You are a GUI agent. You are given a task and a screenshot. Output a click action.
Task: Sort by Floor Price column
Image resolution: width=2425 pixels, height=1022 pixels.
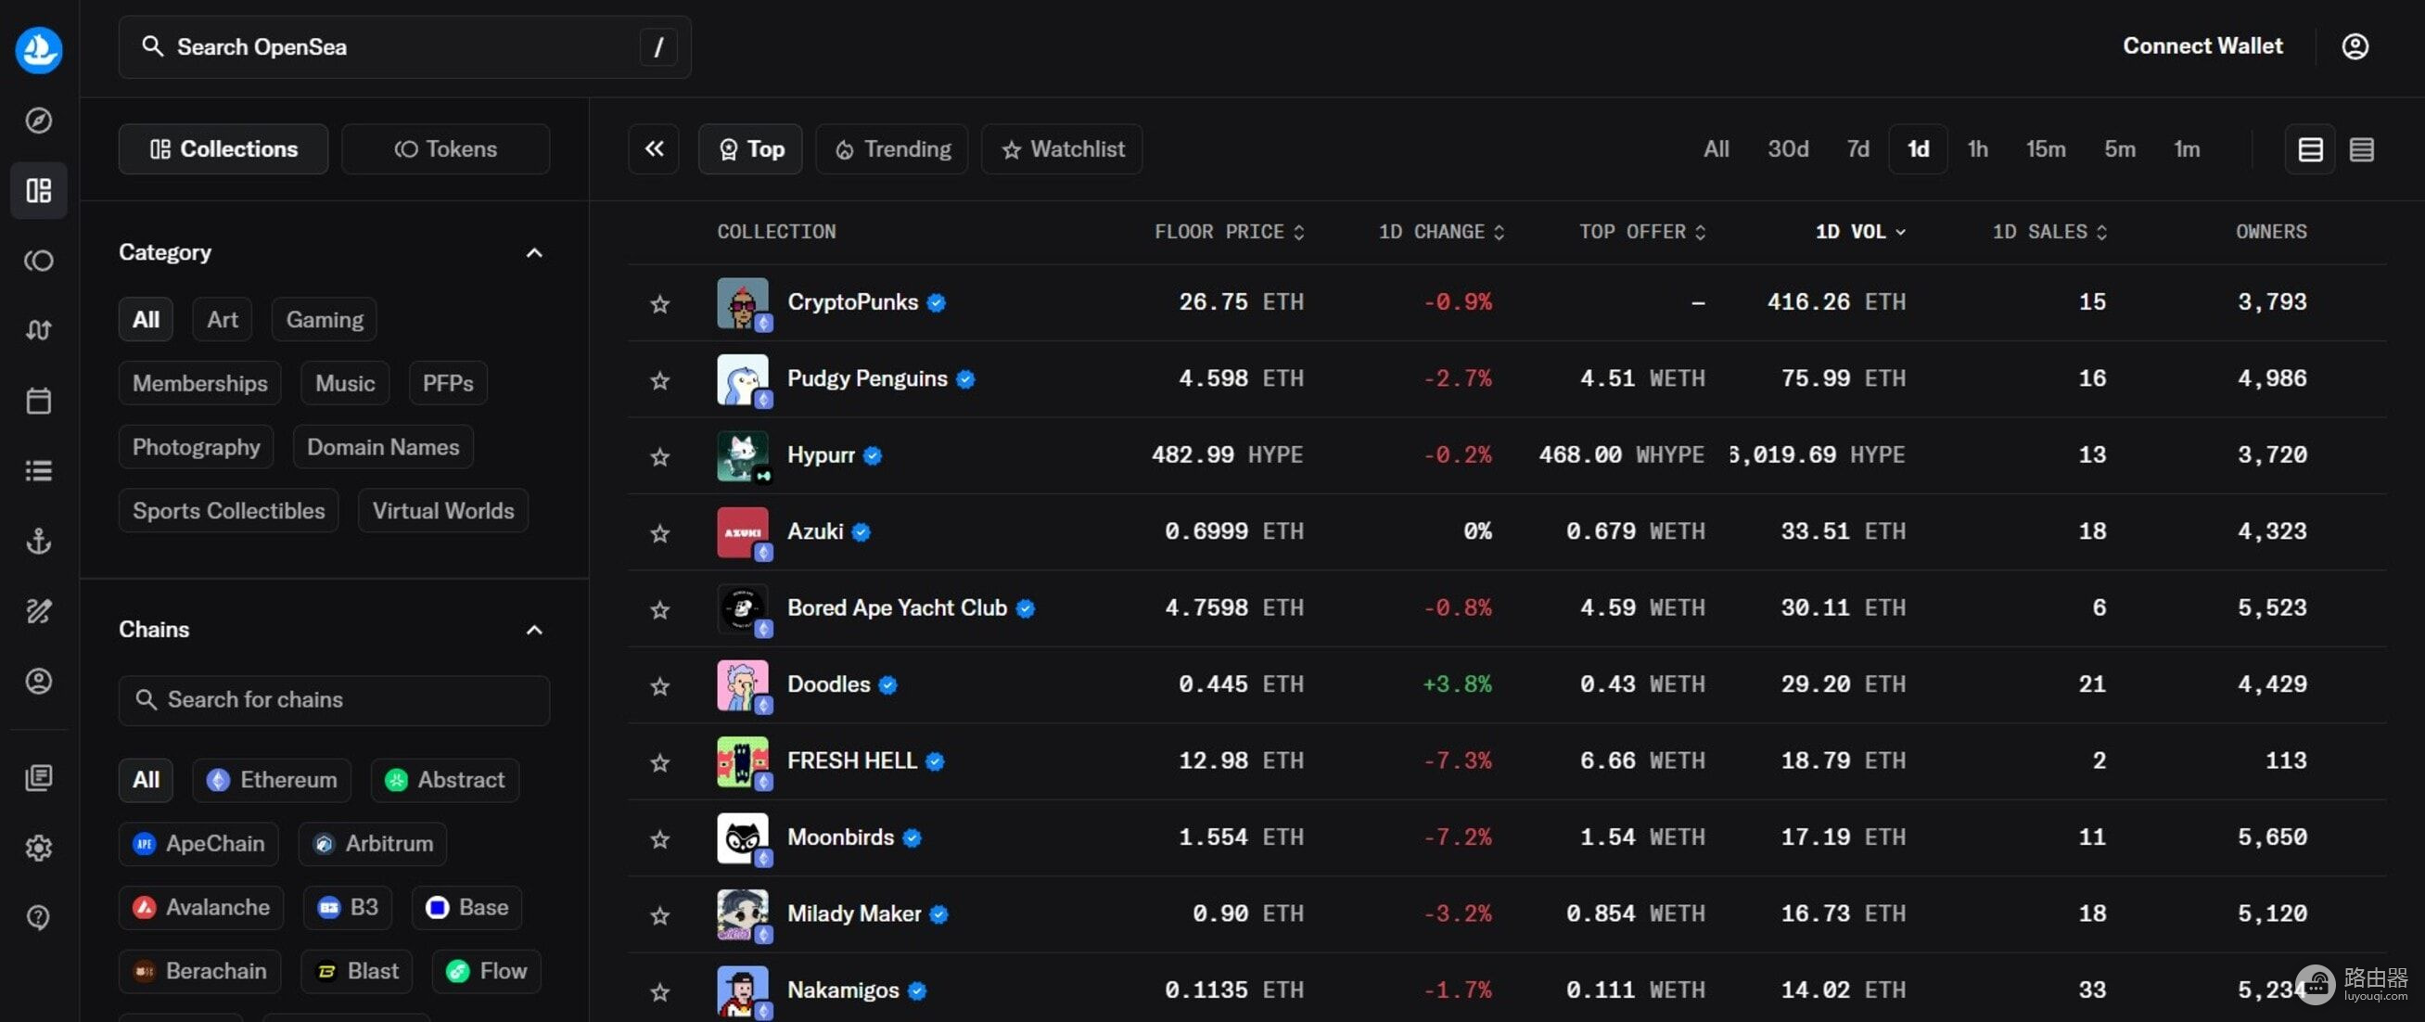[1230, 232]
